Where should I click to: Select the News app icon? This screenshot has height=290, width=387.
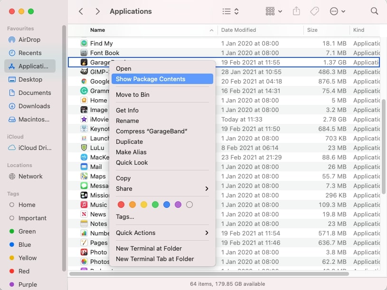click(84, 214)
